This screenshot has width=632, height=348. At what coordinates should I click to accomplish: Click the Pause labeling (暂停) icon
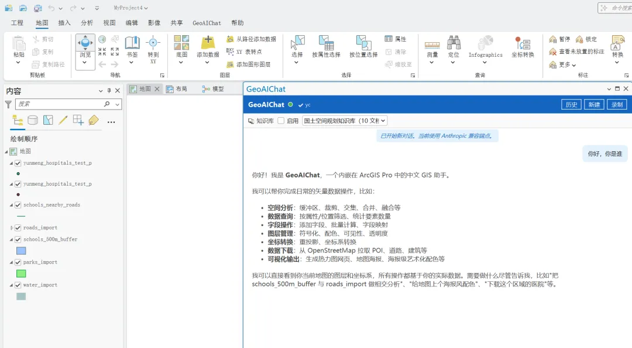pos(552,39)
